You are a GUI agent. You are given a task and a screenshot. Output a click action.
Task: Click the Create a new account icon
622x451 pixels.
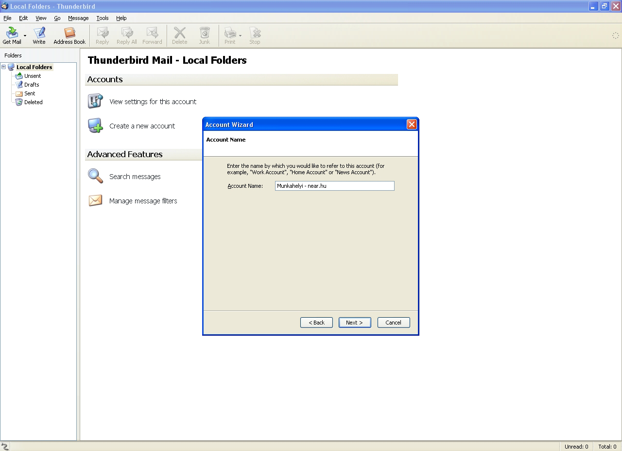pos(95,126)
